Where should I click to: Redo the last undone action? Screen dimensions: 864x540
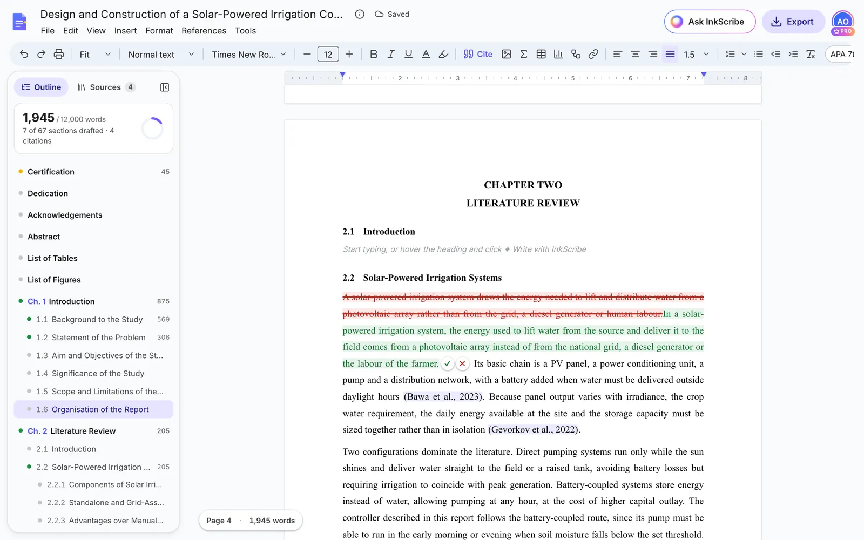[x=41, y=54]
